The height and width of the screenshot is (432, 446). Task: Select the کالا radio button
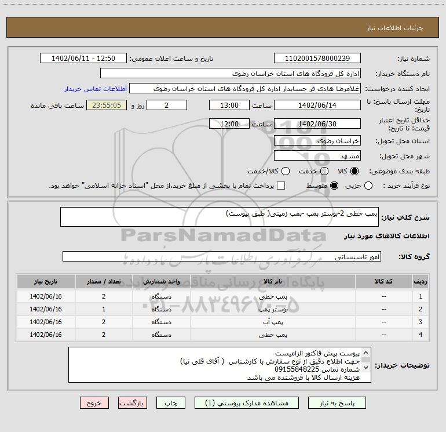coord(354,171)
